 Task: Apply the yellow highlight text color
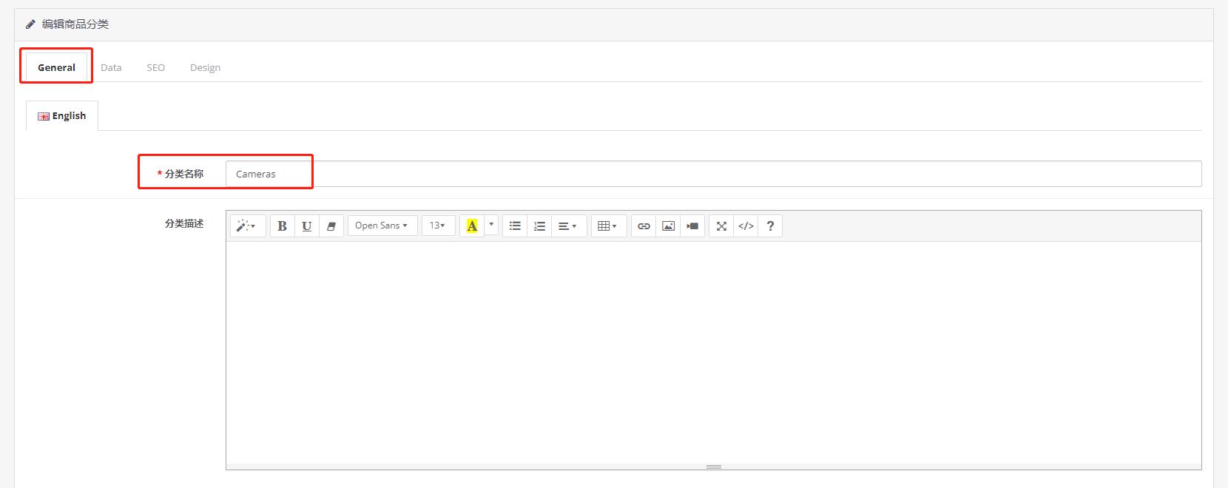[x=472, y=226]
